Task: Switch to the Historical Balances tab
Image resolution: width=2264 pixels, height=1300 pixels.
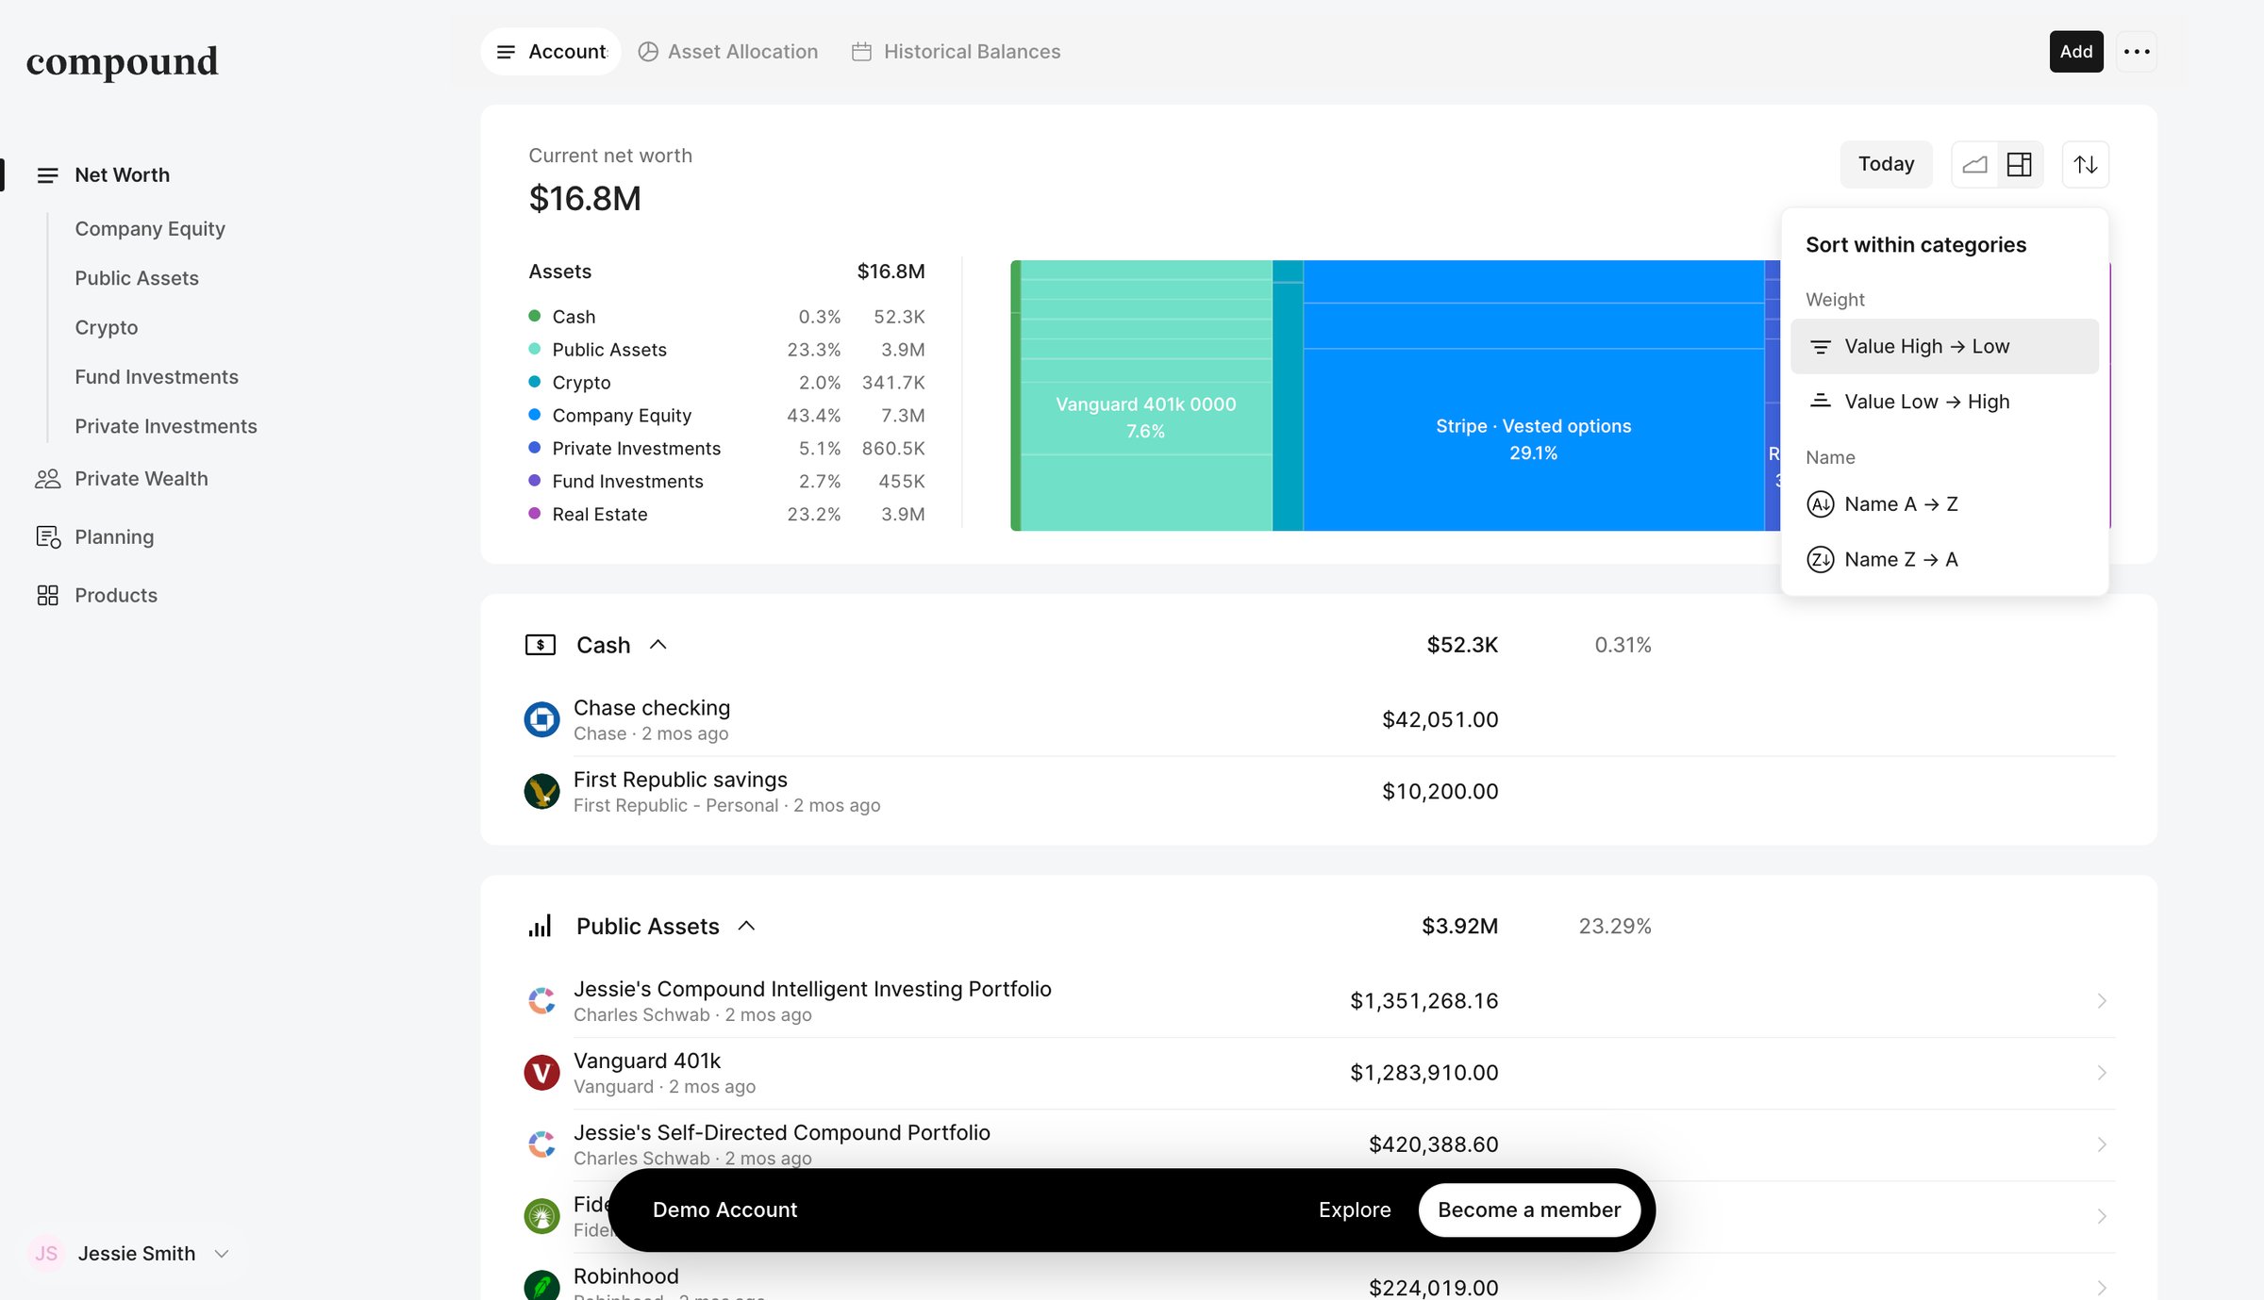Action: click(957, 52)
